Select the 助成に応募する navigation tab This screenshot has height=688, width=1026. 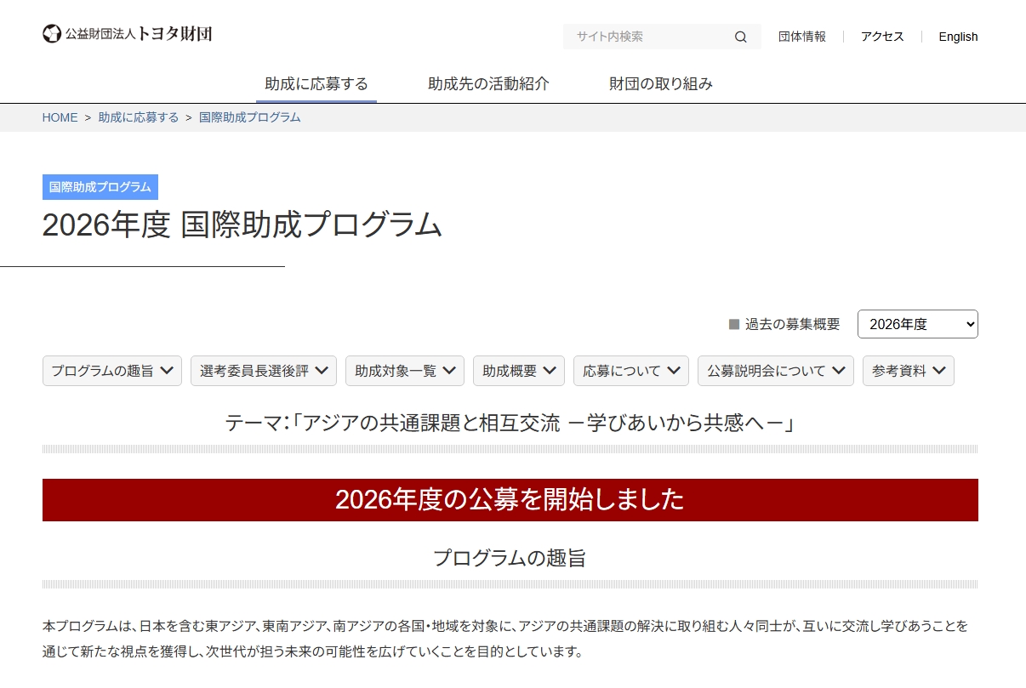tap(316, 84)
